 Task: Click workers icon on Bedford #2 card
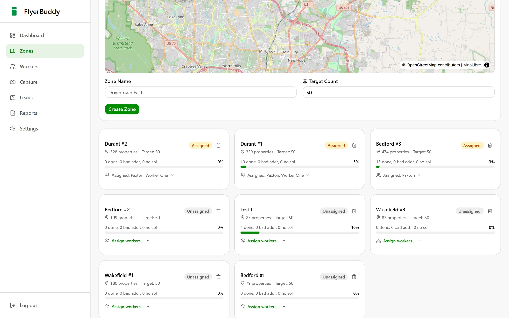tap(107, 241)
